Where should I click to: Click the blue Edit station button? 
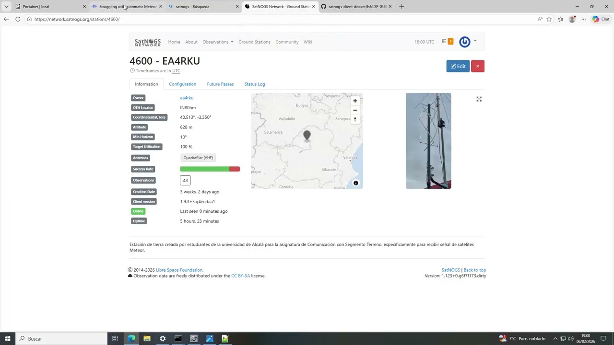point(458,66)
